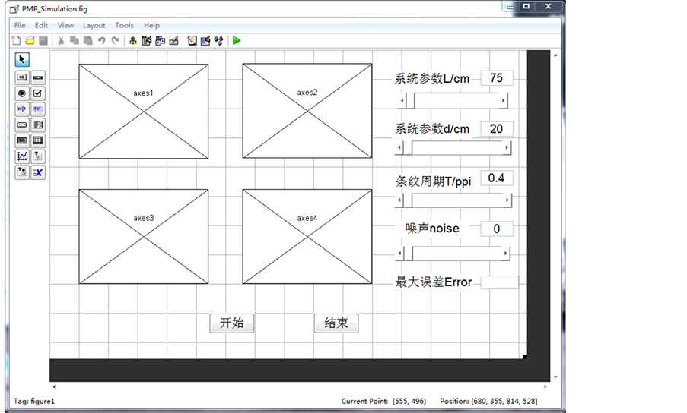
Task: Open the Tools menu
Action: tap(125, 25)
